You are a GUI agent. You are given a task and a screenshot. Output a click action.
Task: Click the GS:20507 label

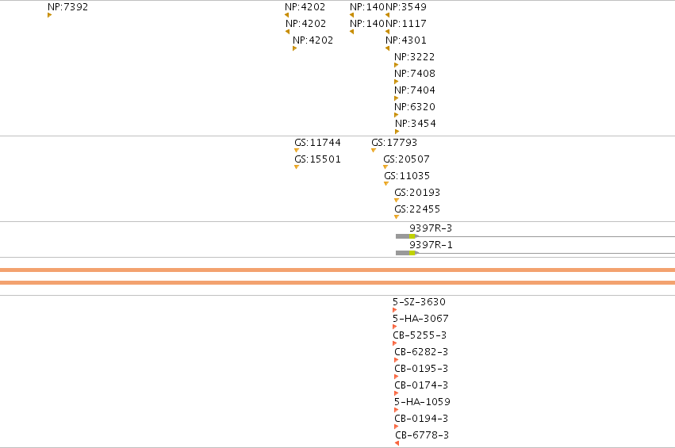pos(406,159)
